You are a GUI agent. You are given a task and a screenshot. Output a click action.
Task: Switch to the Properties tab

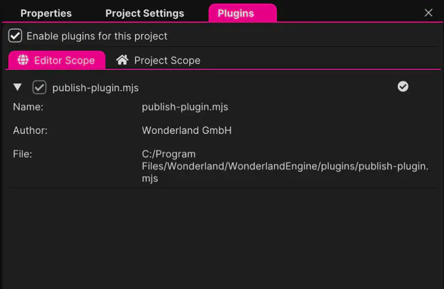click(x=46, y=13)
